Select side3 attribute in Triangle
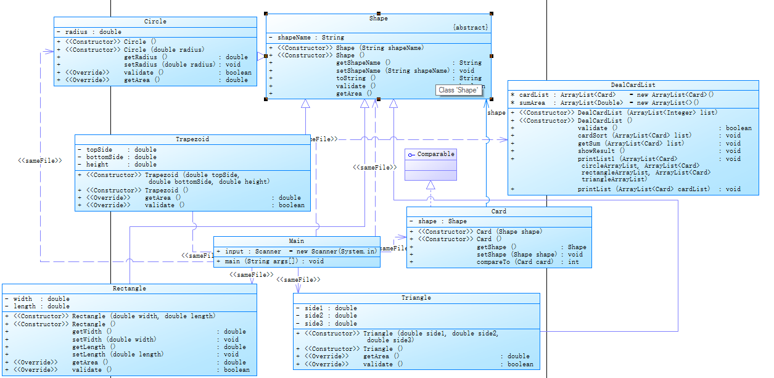The image size is (774, 378). (x=327, y=324)
